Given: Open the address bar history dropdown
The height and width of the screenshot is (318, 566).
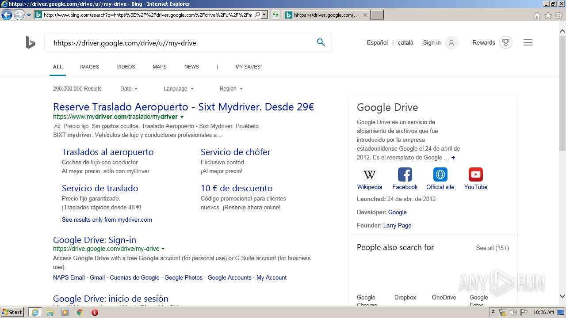Looking at the screenshot, I should pyautogui.click(x=264, y=15).
